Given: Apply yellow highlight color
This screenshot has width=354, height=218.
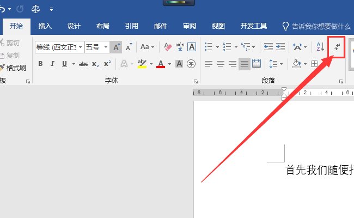Looking at the screenshot, I should tap(142, 64).
